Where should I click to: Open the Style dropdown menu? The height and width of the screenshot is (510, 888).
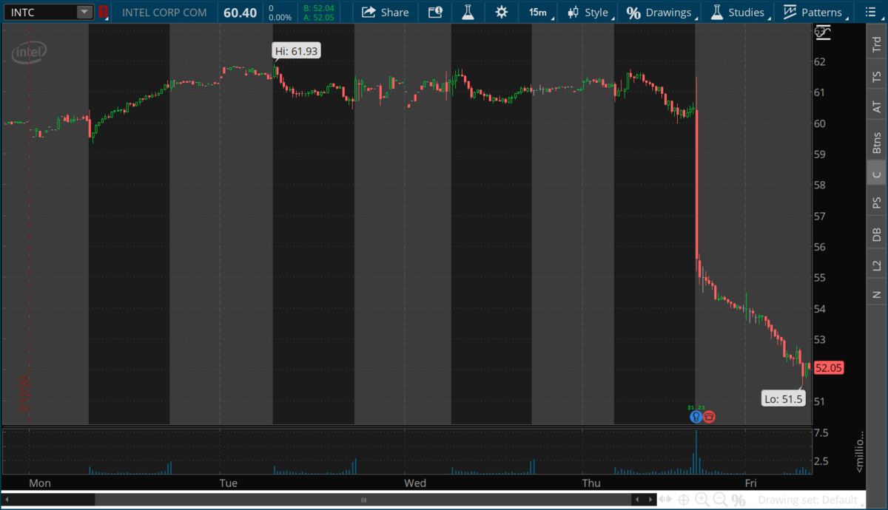pyautogui.click(x=589, y=12)
